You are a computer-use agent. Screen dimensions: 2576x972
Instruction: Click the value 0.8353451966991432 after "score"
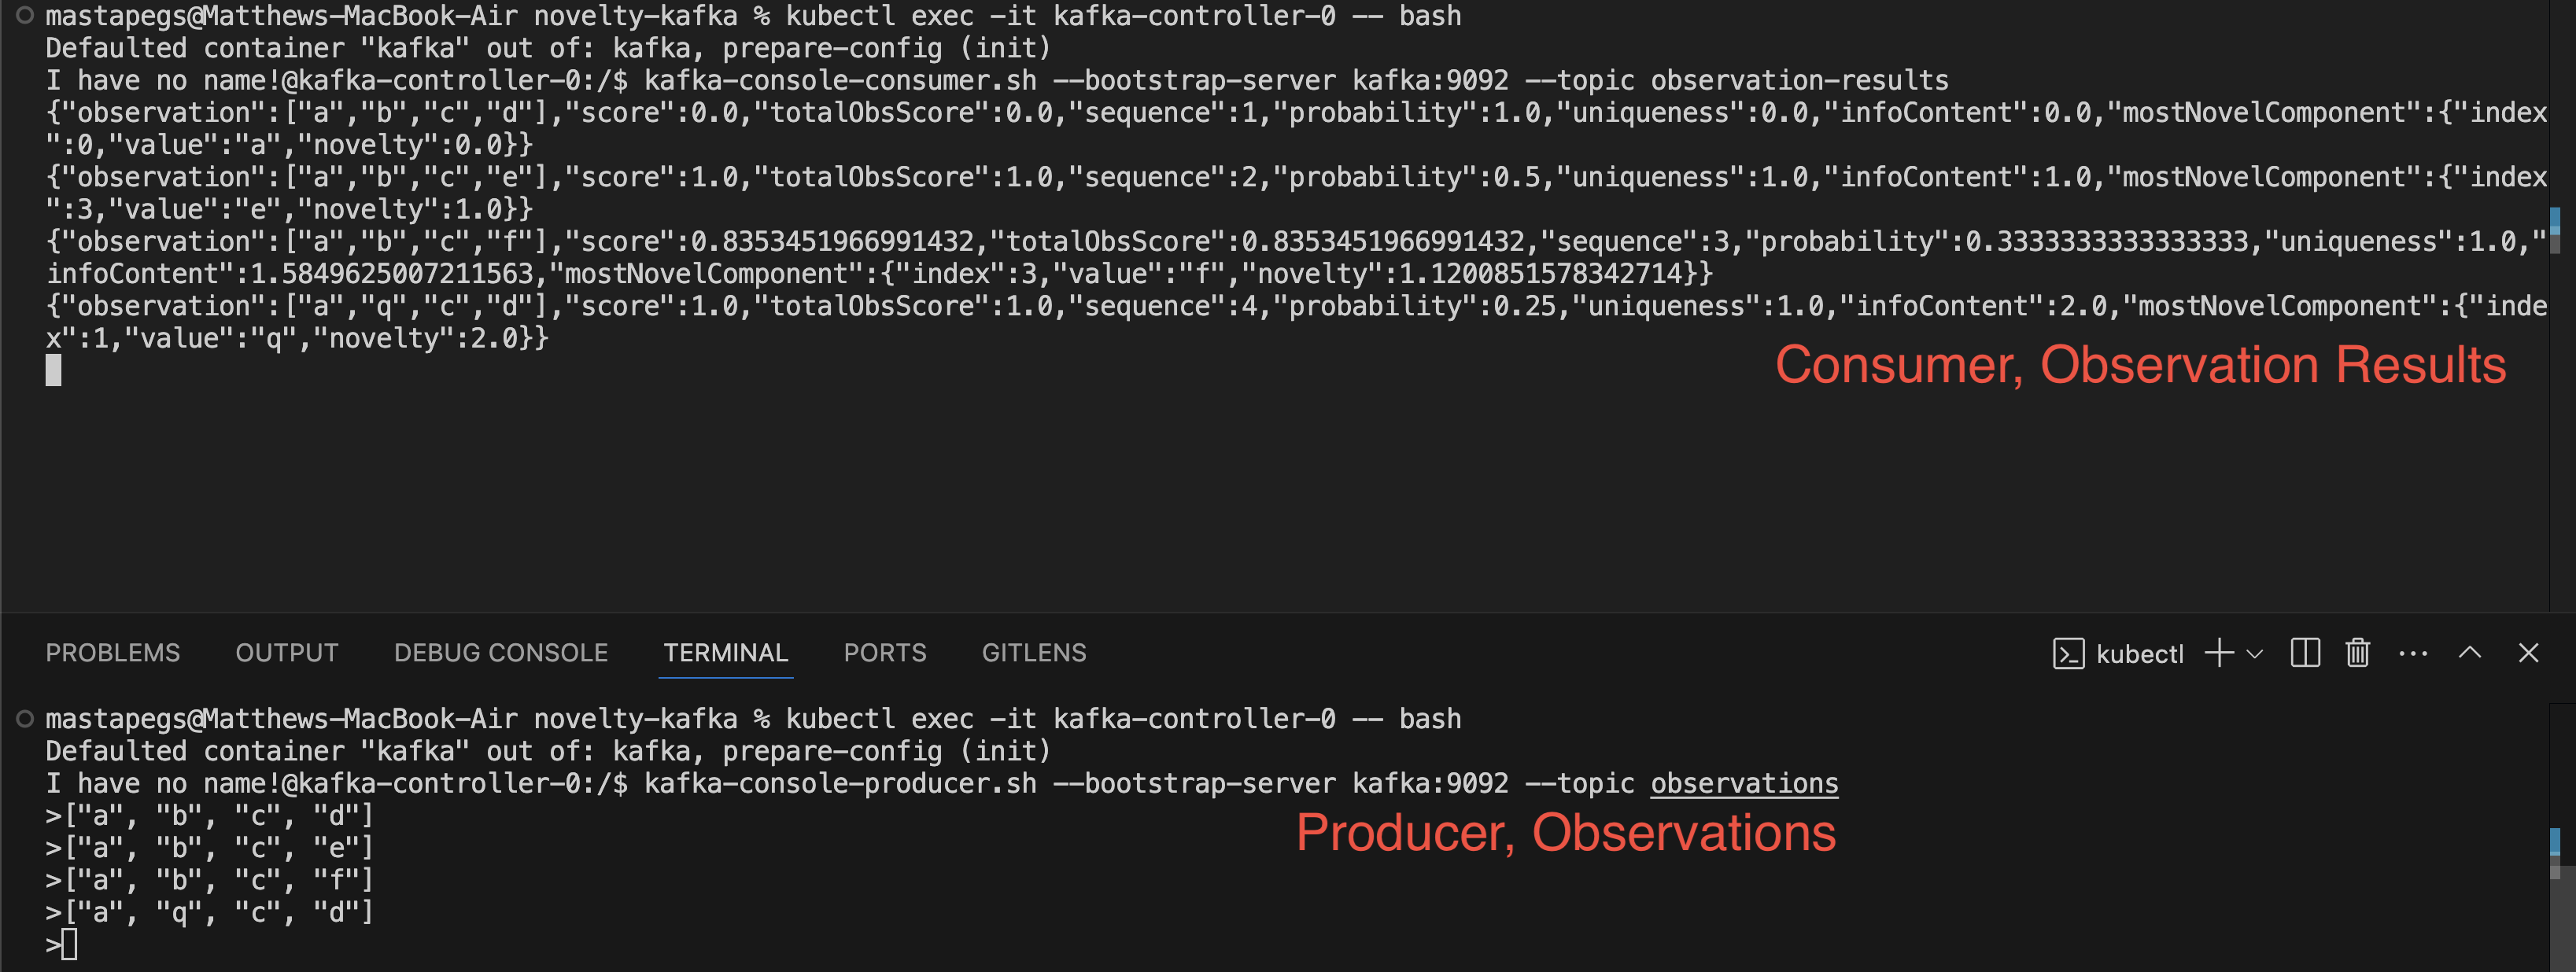coord(832,241)
